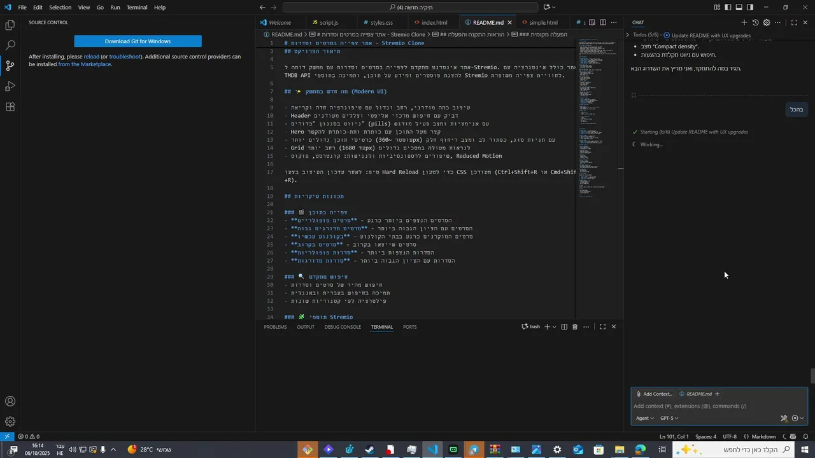Screen dimensions: 815x458
Task: Open chat settings gear icon
Action: pos(767,22)
